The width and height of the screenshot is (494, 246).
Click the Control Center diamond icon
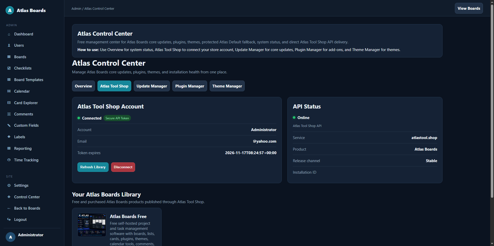pos(9,197)
